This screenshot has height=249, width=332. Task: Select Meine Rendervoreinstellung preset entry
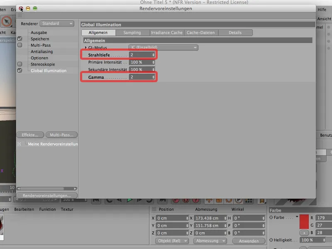53,144
